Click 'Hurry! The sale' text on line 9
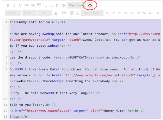This screenshot has width=163, height=120. 25,93
